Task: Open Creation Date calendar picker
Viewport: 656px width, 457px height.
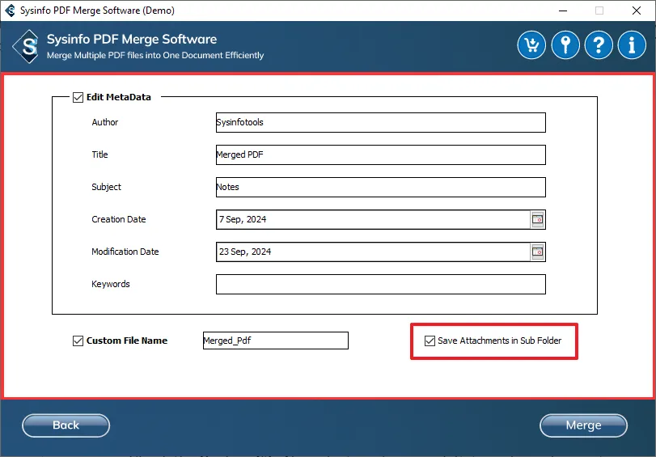Action: (537, 219)
